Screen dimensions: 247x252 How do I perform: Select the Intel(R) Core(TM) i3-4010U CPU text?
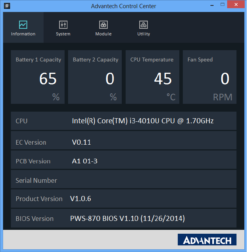pyautogui.click(x=143, y=121)
